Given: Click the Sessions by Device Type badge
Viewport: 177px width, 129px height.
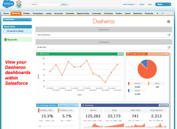Looking at the screenshot, I should [x=158, y=54].
